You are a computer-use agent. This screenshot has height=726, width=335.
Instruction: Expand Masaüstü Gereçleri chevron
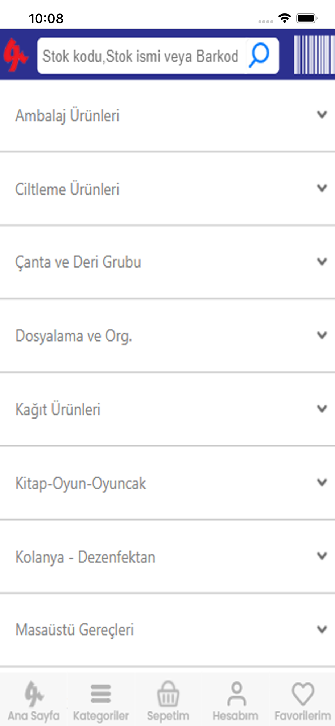(322, 629)
